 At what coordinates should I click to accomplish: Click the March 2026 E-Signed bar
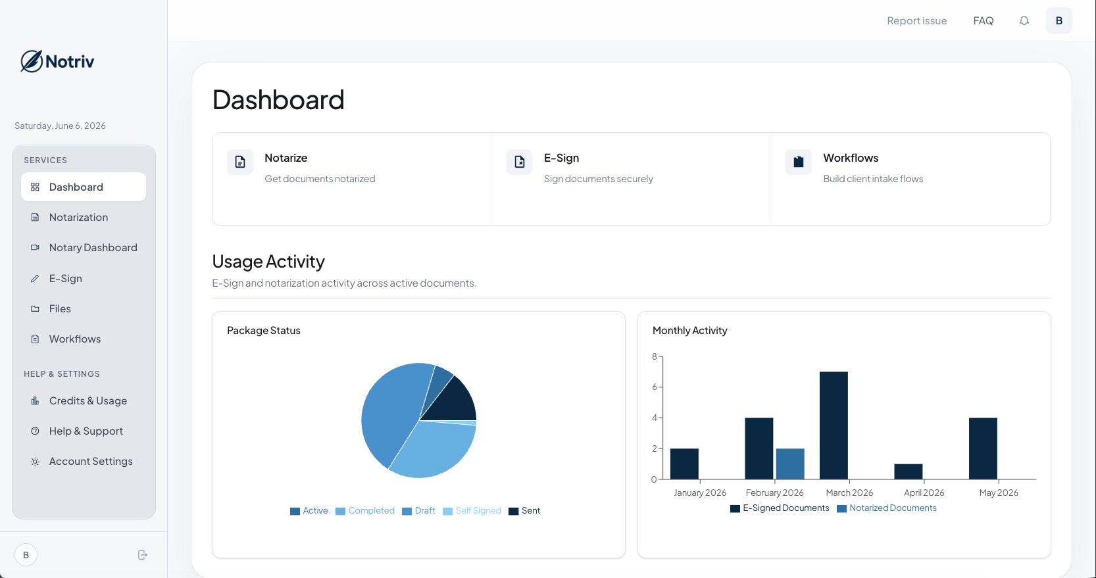click(834, 425)
